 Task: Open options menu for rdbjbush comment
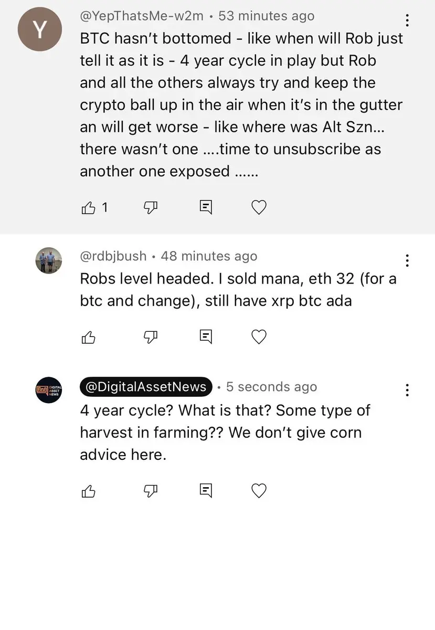click(x=407, y=260)
